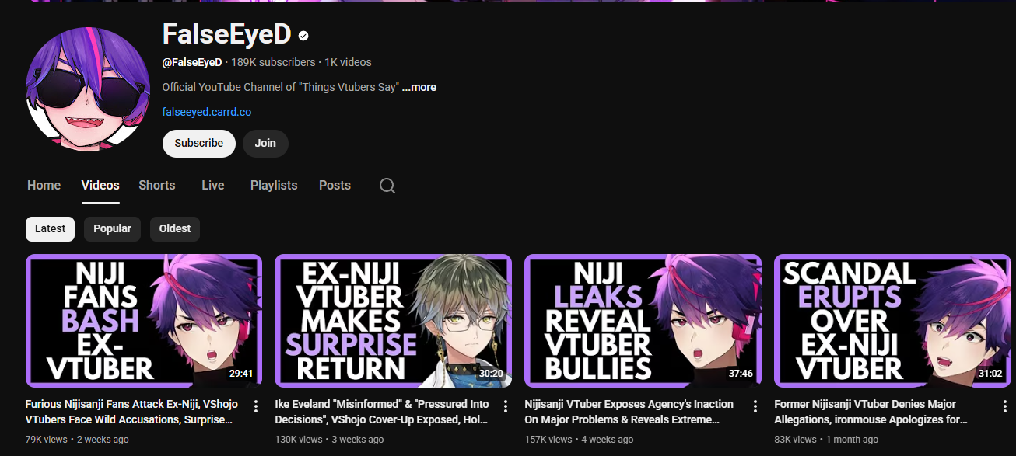Image resolution: width=1016 pixels, height=456 pixels.
Task: Select the Oldest sort chip
Action: pyautogui.click(x=175, y=228)
